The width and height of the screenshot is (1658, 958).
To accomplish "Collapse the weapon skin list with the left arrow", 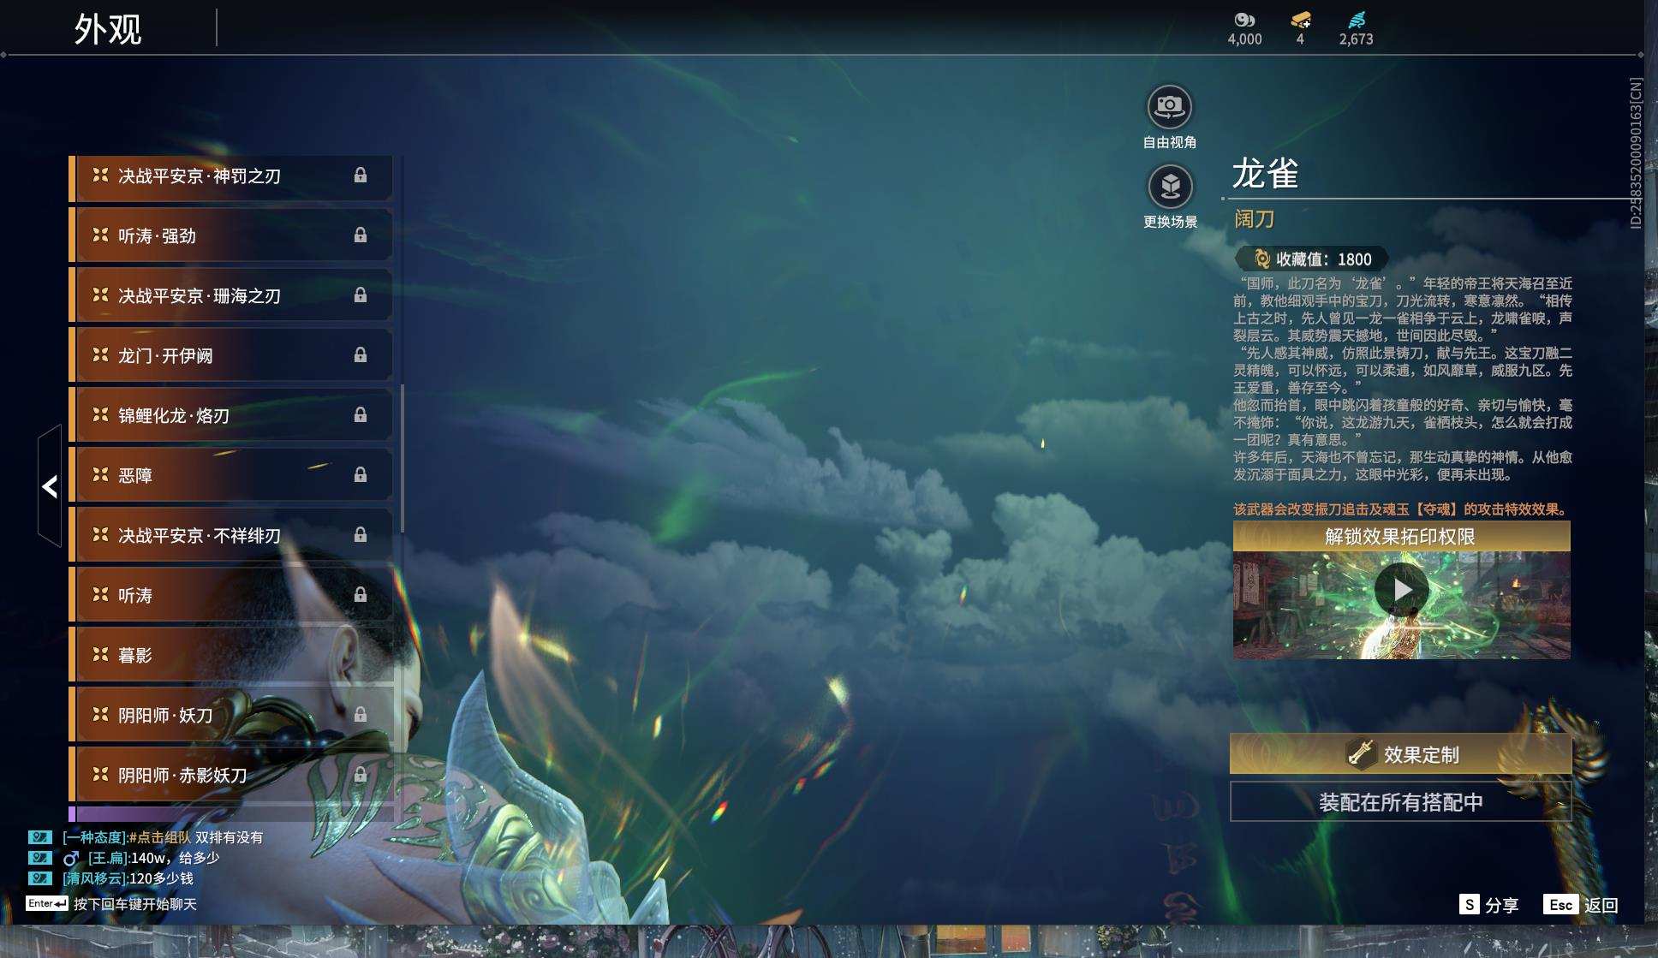I will 50,486.
